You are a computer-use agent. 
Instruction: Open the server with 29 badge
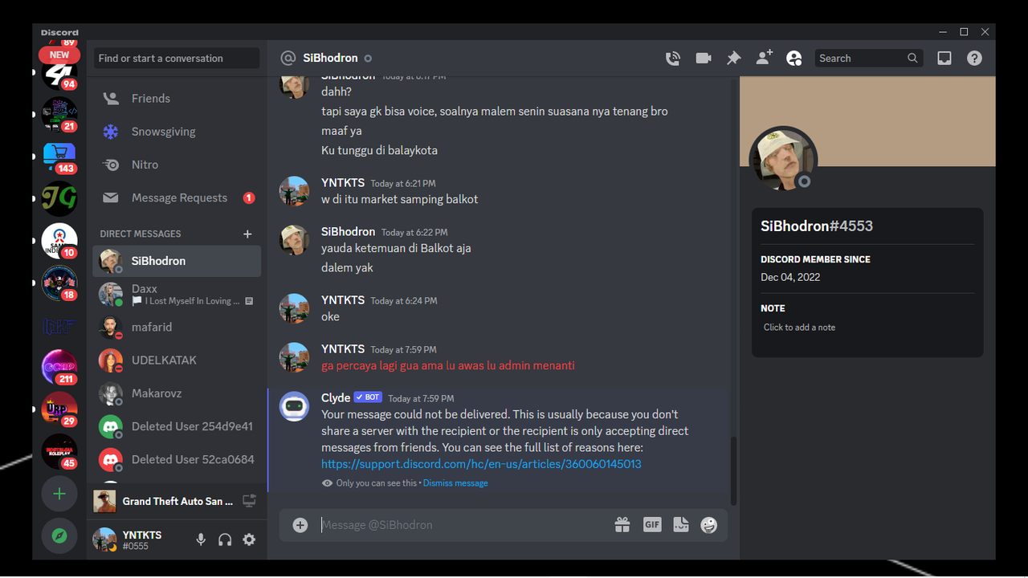click(59, 409)
